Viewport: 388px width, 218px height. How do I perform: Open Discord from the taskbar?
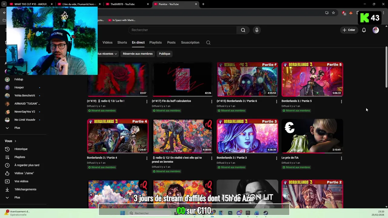[239, 213]
